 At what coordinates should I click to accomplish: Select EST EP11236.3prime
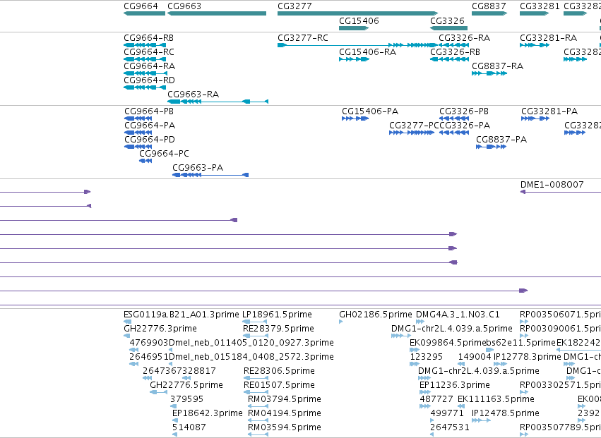[x=455, y=386]
